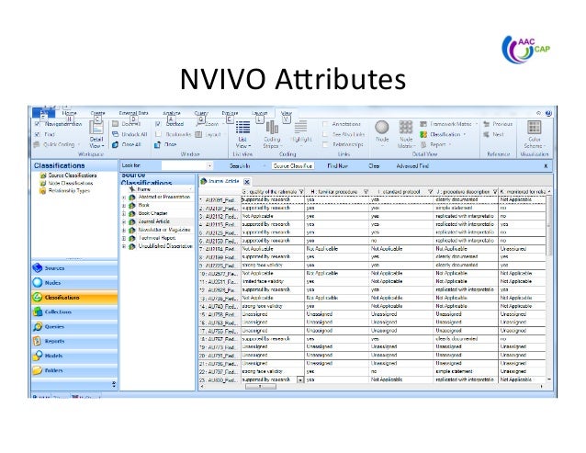Open the List View dropdown

point(242,134)
